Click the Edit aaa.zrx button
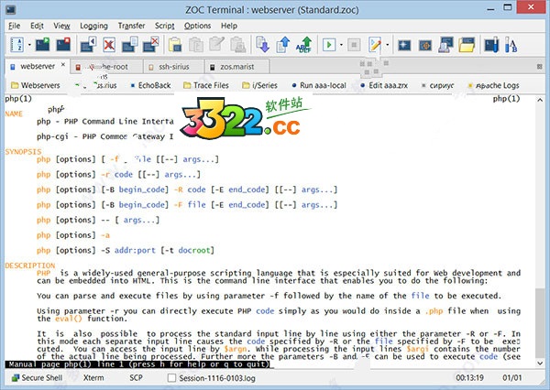Screen dimensions: 550x390 coord(384,85)
